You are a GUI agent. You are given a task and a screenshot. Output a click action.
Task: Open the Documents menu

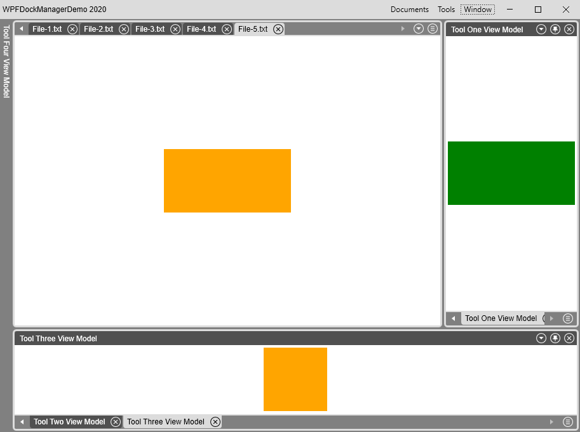pyautogui.click(x=410, y=10)
